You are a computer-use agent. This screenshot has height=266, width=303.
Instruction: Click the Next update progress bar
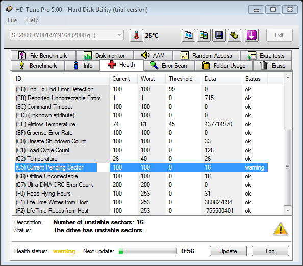point(148,251)
